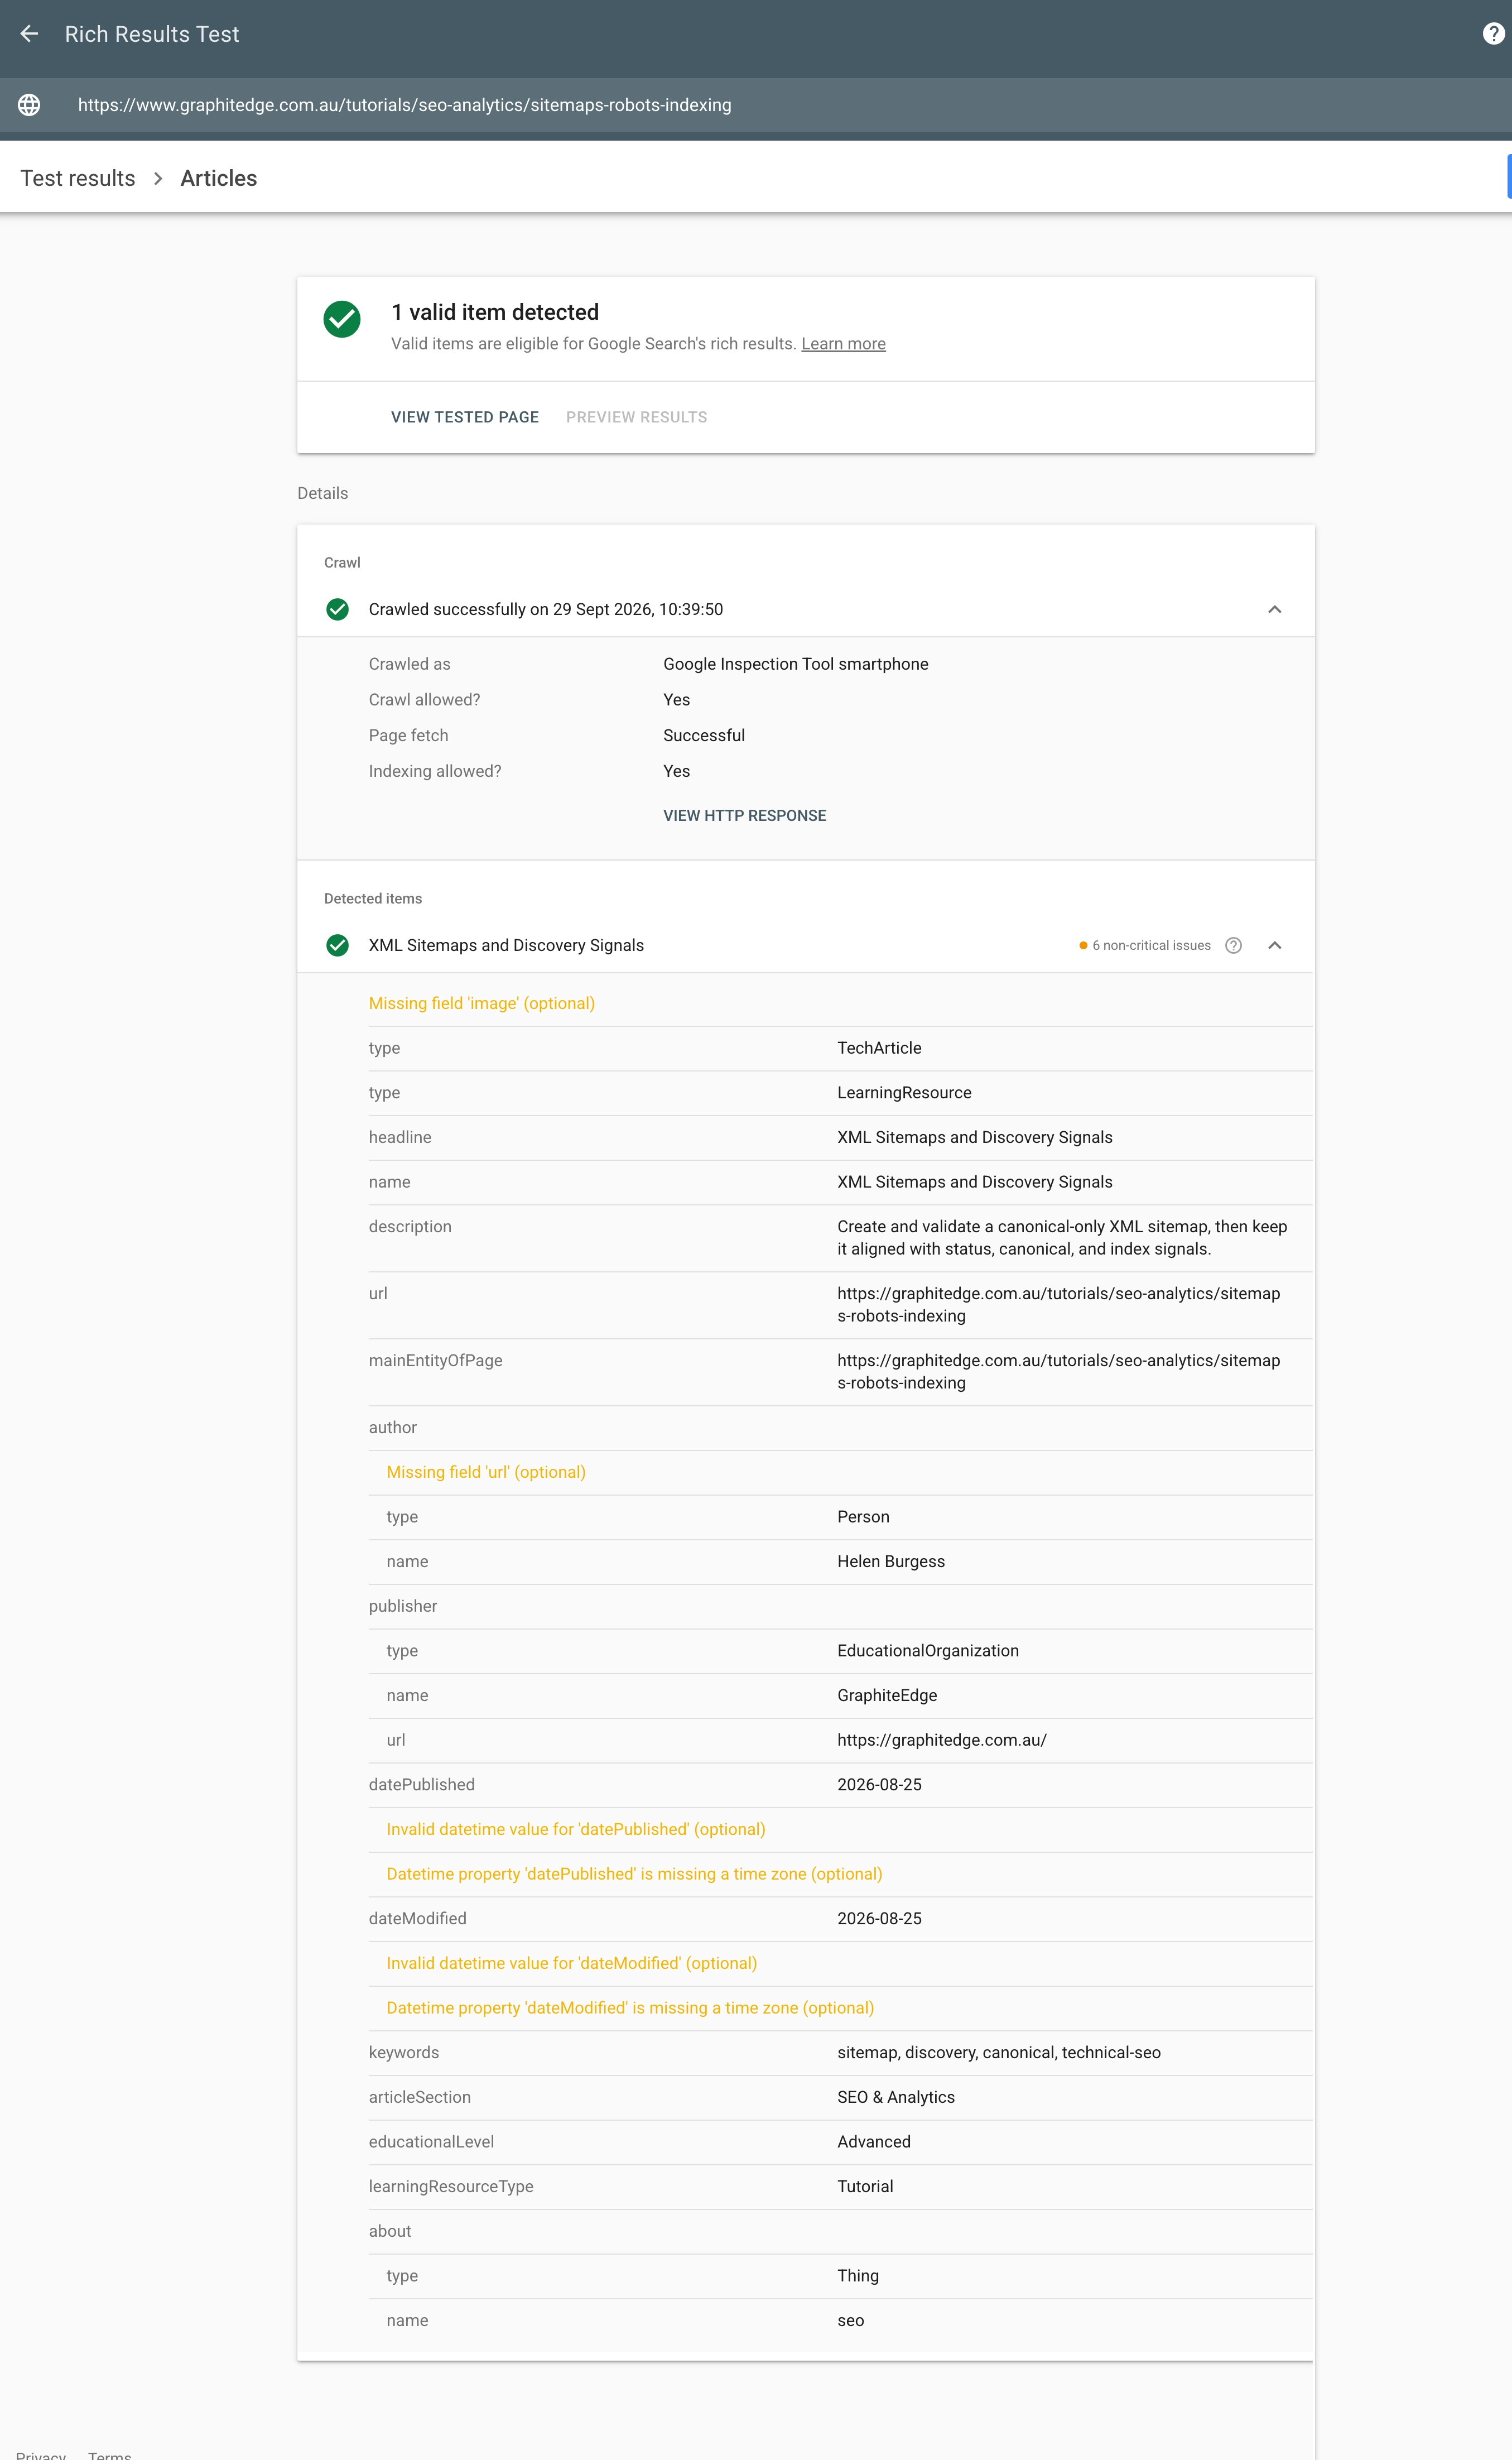
Task: Click the LearningResource type value
Action: 904,1093
